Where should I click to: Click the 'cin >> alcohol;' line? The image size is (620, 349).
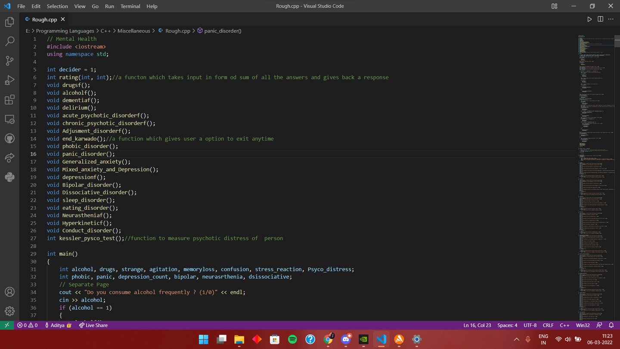pos(82,300)
